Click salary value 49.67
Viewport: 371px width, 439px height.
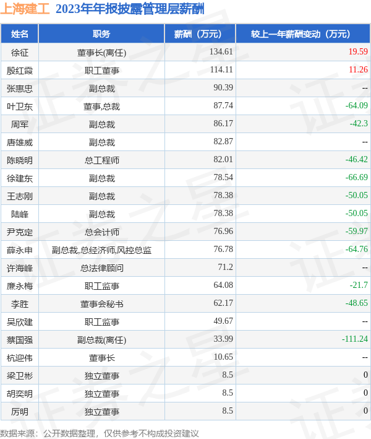click(x=223, y=321)
